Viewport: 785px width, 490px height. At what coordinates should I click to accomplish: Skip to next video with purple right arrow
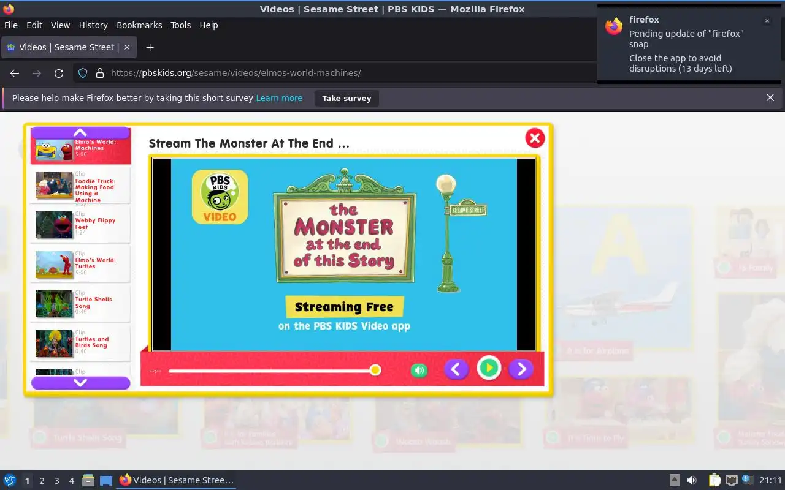(521, 369)
